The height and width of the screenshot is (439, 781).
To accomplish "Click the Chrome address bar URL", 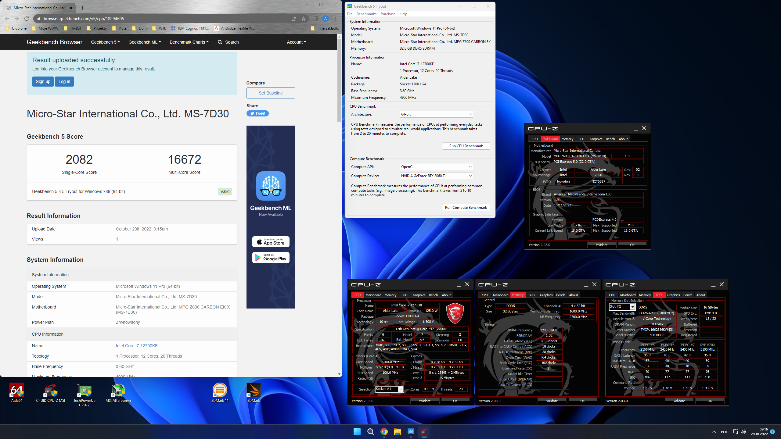I will point(84,19).
